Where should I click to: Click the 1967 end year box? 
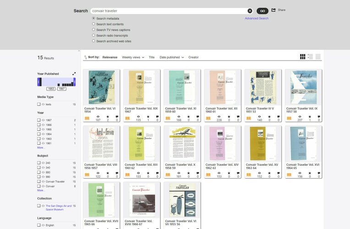pyautogui.click(x=61, y=89)
